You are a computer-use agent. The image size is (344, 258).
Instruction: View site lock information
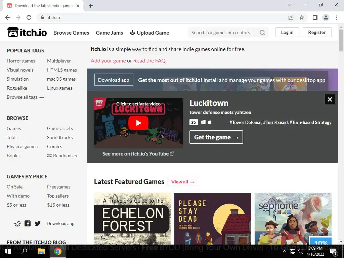(42, 17)
